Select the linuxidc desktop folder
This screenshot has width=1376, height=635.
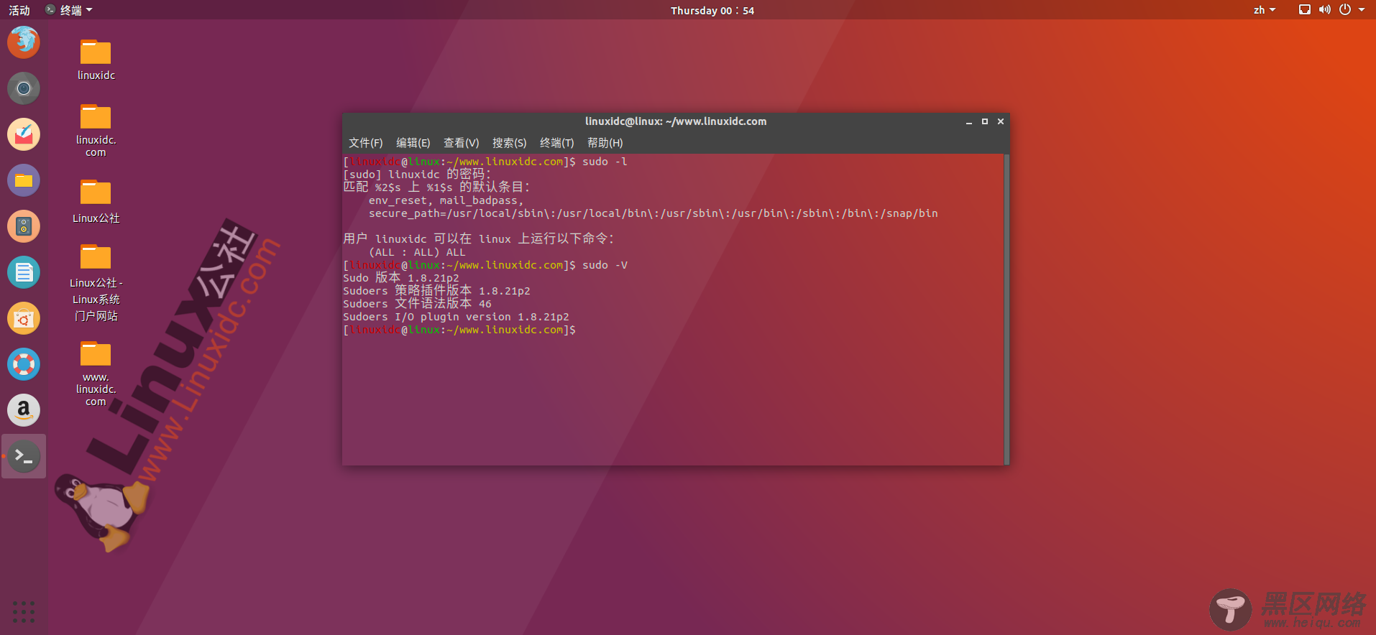point(96,60)
